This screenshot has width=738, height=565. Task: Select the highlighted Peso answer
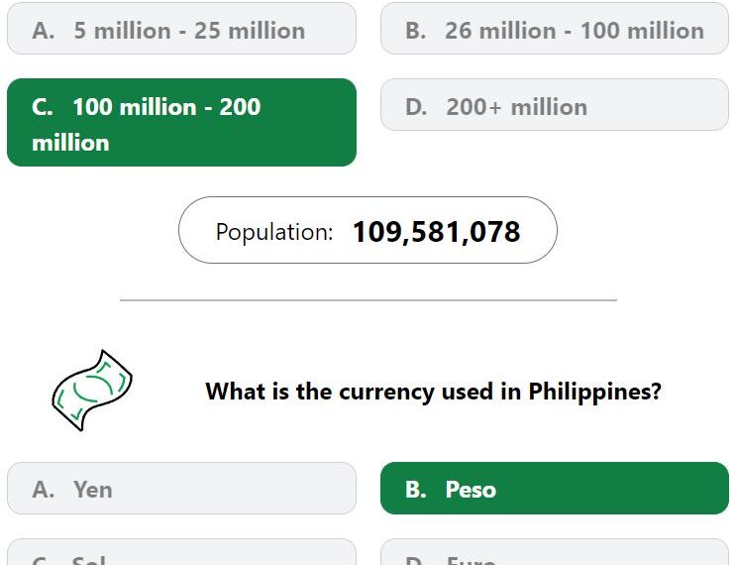point(555,489)
